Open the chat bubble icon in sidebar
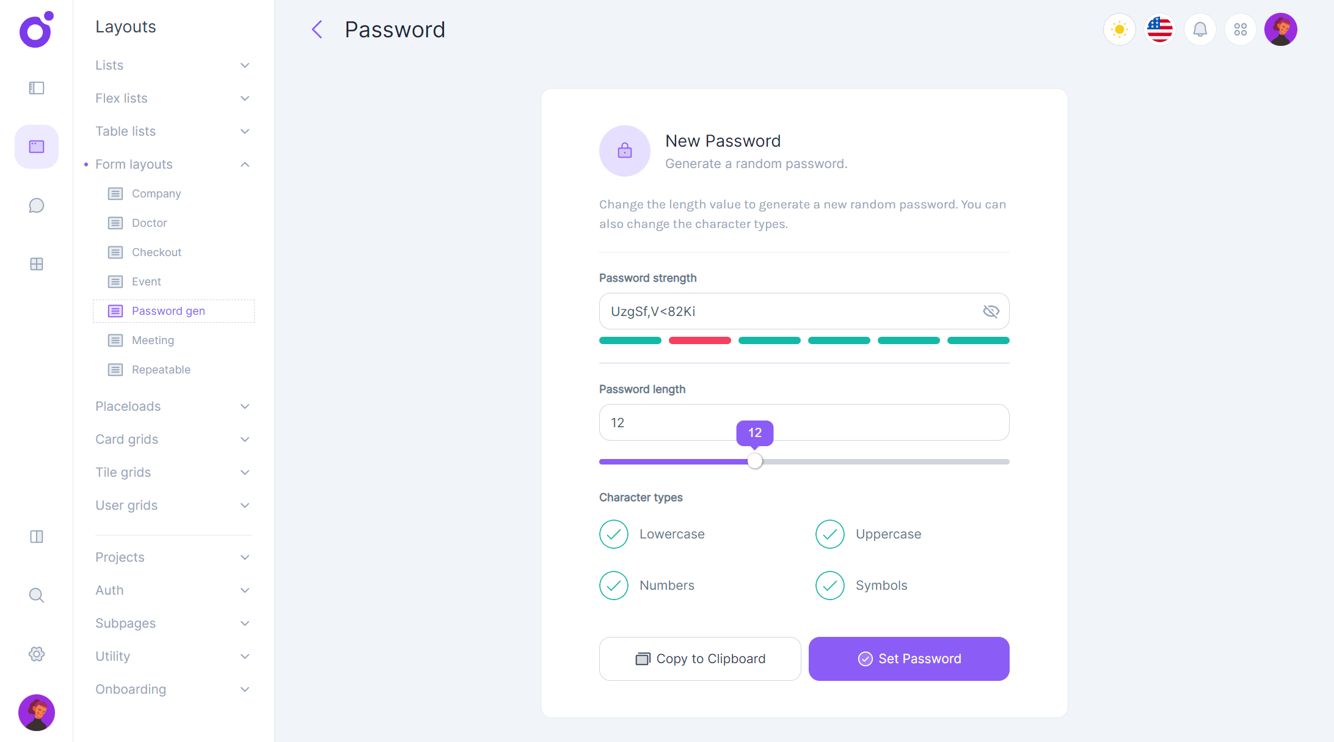Screen dimensions: 1334x742 37,205
